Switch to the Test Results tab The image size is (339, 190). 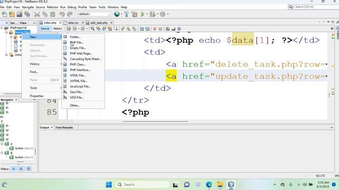tap(64, 128)
